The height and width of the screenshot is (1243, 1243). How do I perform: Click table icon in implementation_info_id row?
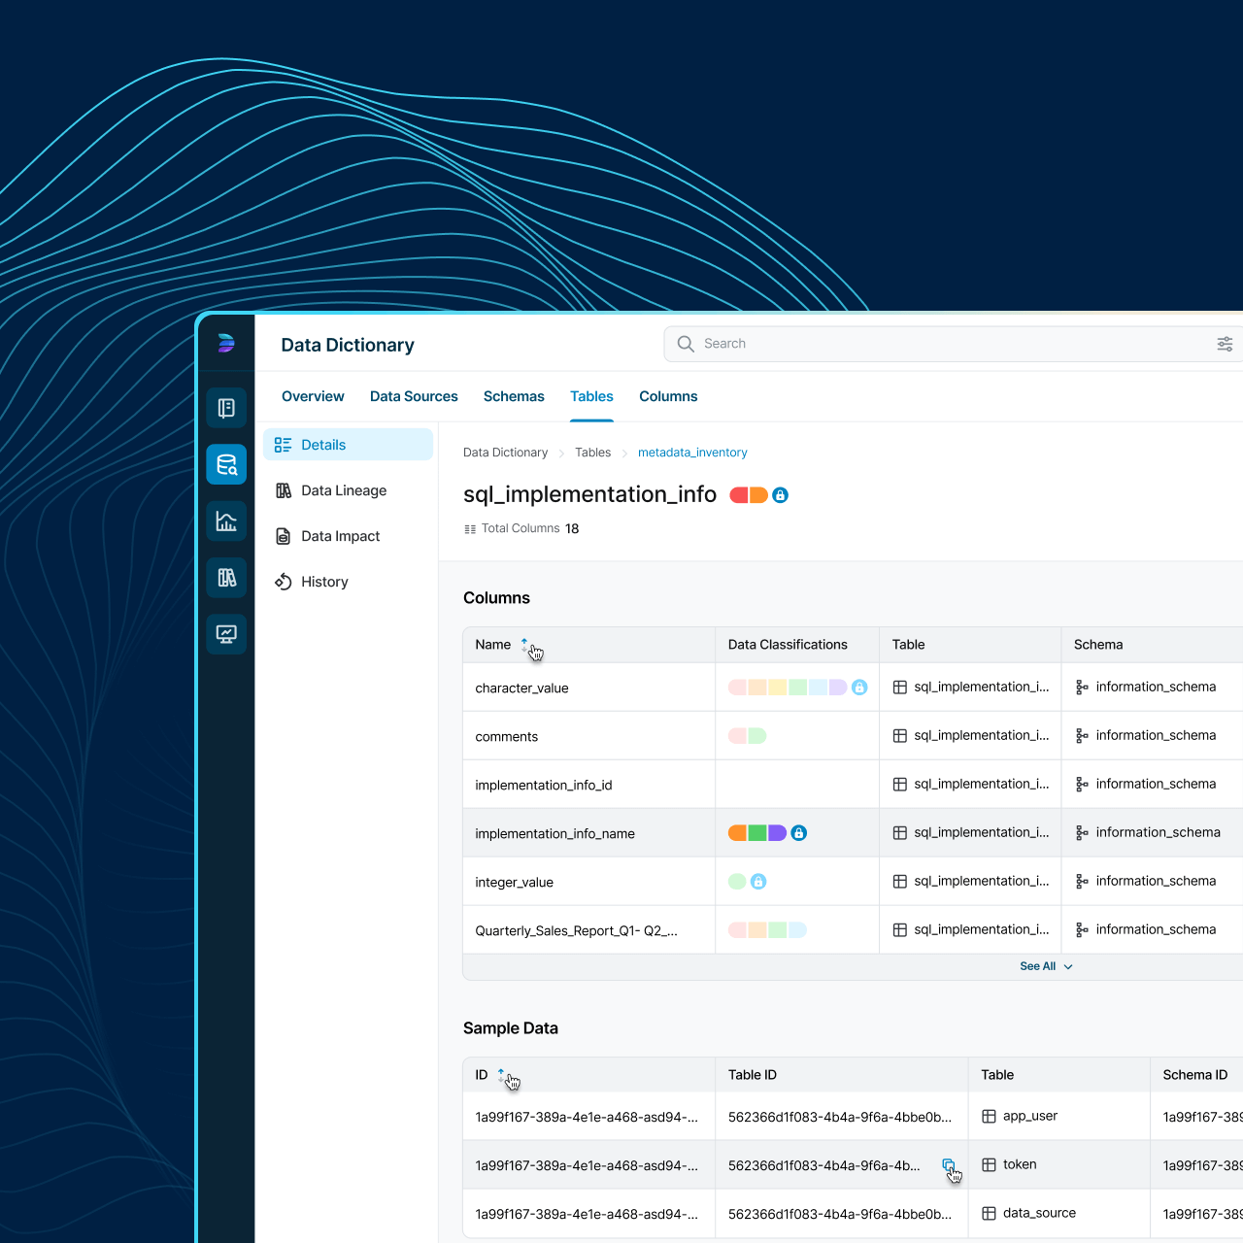900,785
